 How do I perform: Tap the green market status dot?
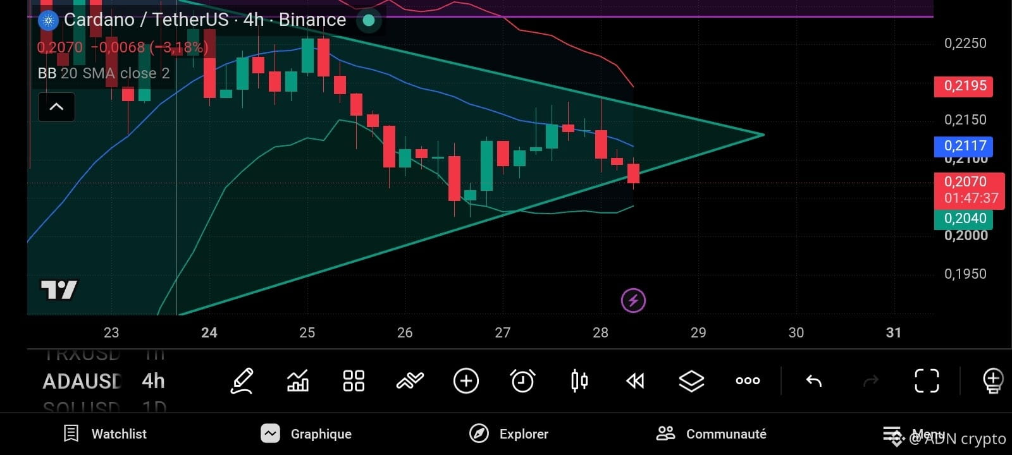tap(369, 20)
